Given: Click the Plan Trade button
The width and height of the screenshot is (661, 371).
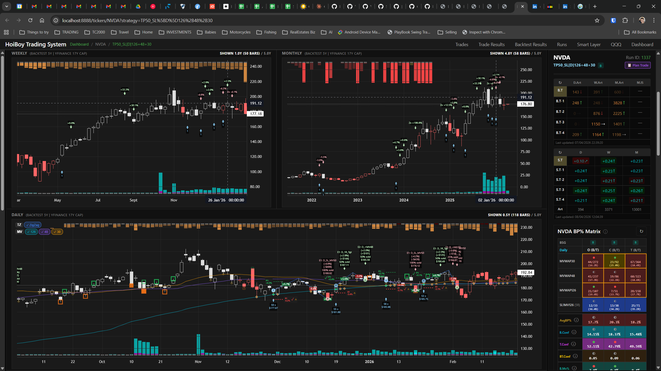Looking at the screenshot, I should pos(638,65).
